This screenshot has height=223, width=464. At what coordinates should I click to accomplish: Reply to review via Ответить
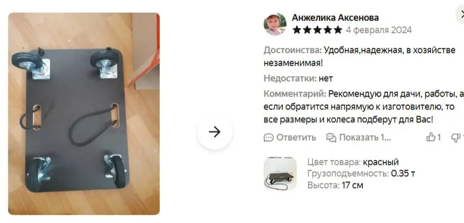point(296,138)
